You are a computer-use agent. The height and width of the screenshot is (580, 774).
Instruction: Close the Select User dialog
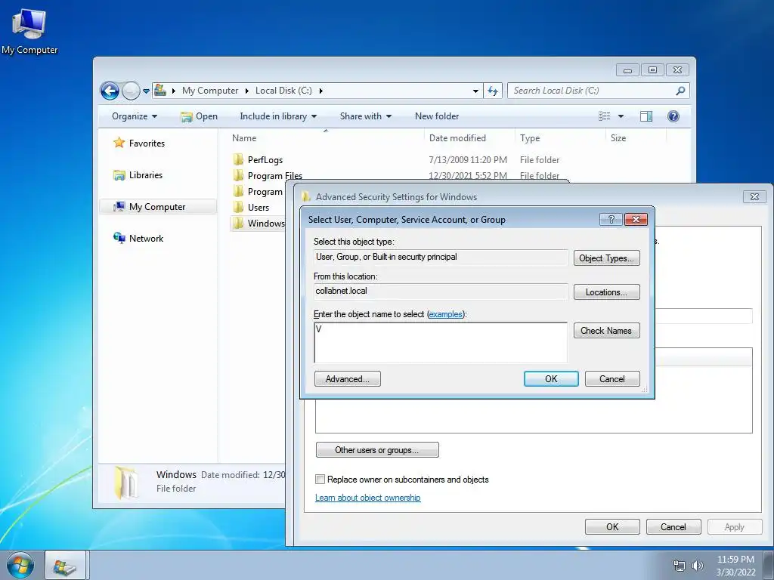636,220
